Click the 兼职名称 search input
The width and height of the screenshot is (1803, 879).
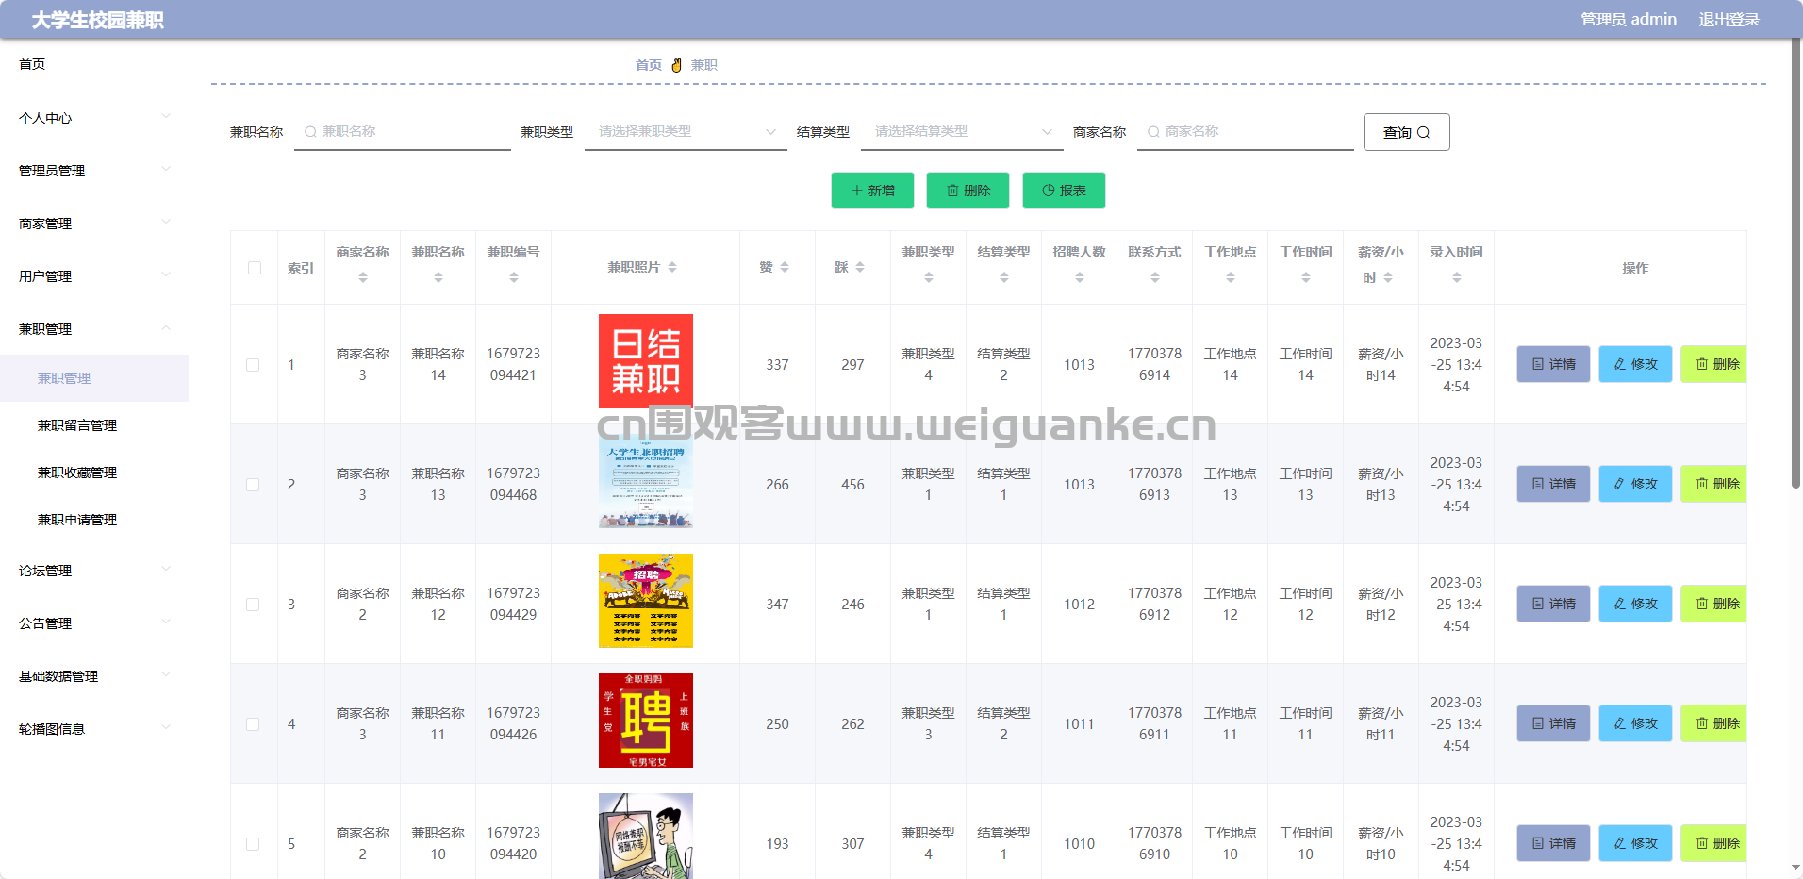[x=403, y=132]
